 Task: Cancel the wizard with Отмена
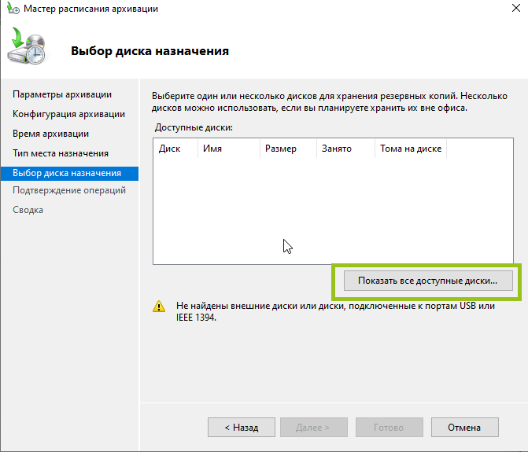pyautogui.click(x=465, y=427)
